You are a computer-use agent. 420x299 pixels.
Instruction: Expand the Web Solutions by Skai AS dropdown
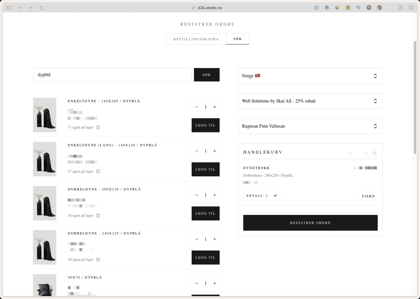point(310,101)
